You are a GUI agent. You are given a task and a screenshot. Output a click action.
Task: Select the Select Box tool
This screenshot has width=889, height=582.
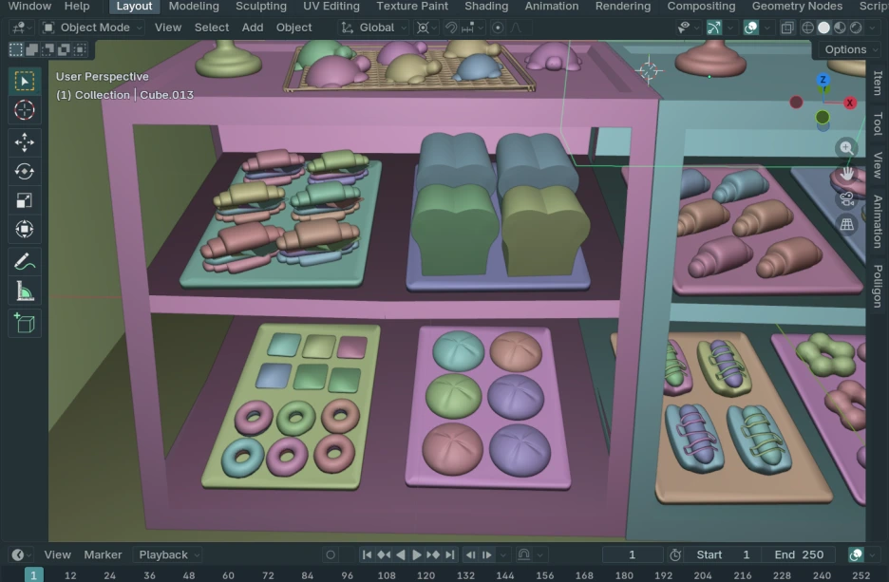coord(25,81)
